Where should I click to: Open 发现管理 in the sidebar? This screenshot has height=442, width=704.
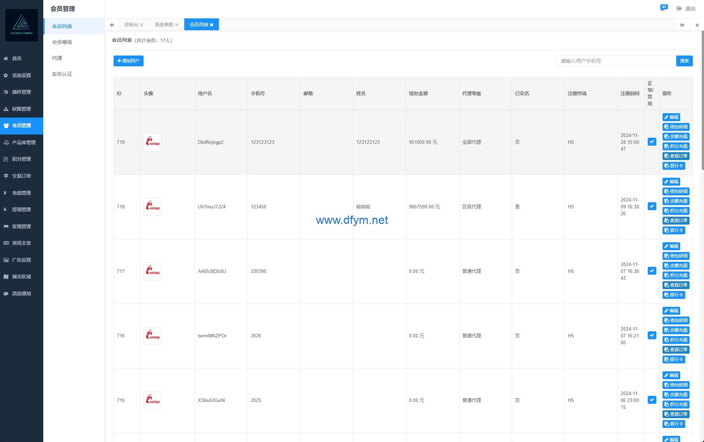[22, 226]
